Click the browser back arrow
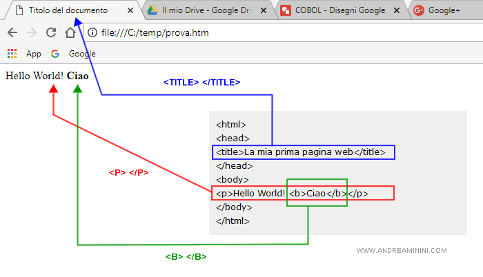This screenshot has width=483, height=277. pyautogui.click(x=12, y=33)
